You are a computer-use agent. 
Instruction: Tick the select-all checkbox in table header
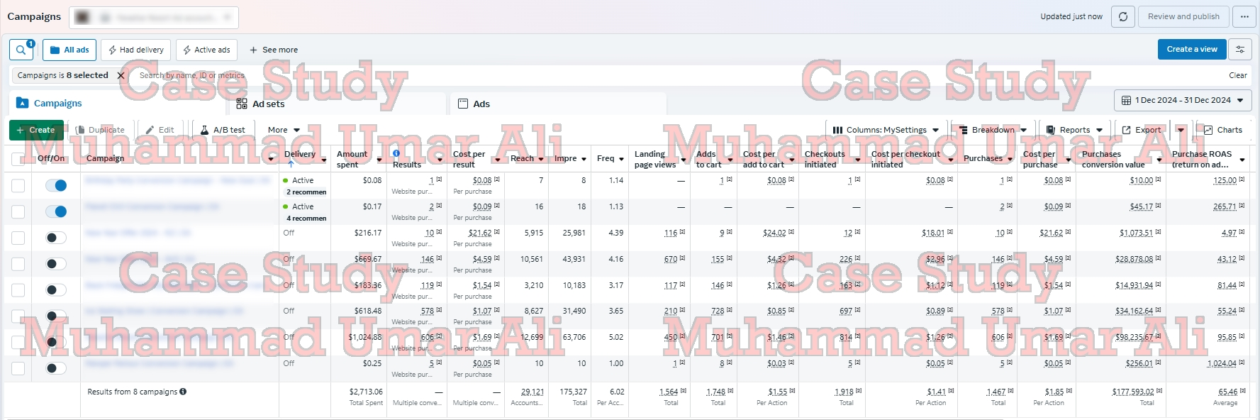tap(18, 159)
